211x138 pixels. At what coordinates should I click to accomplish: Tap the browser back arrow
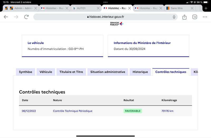coord(6,17)
